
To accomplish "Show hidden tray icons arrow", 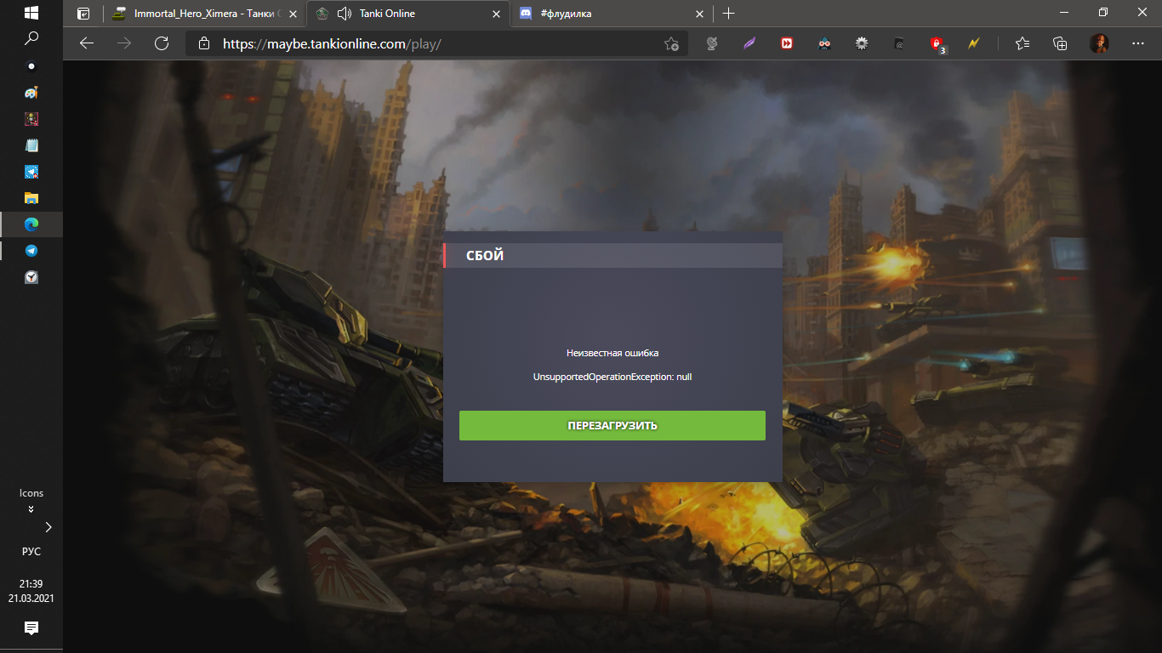I will [48, 527].
